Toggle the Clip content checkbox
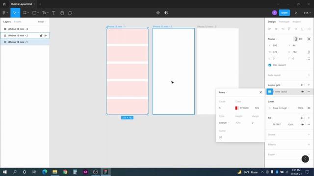 coord(269,65)
